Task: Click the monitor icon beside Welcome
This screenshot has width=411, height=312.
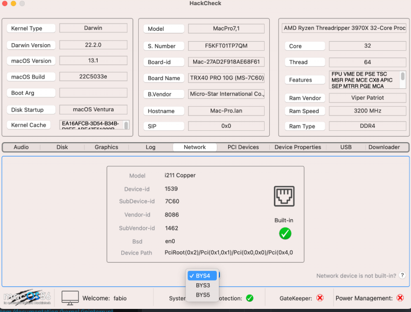Action: pyautogui.click(x=70, y=298)
